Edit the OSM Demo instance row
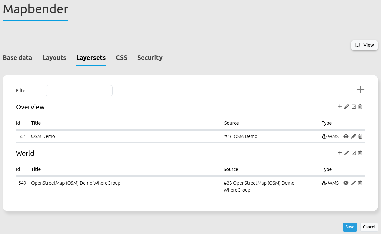Screen dimensions: 381x234 coord(353,136)
